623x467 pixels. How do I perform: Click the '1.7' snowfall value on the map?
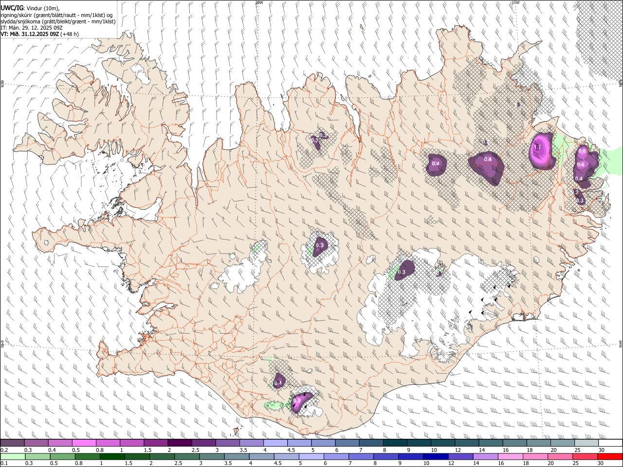tap(538, 147)
